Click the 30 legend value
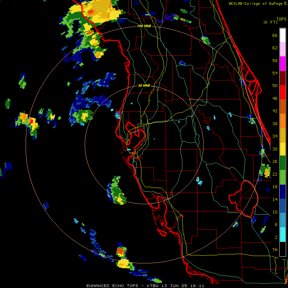Image resolution: width=288 pixels, height=288 pixels. coord(275,149)
